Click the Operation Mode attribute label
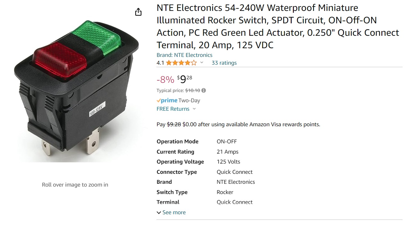Image resolution: width=406 pixels, height=227 pixels. coord(177,141)
